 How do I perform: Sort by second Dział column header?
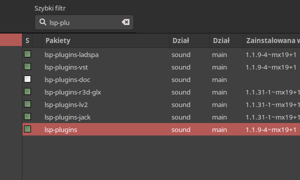226,40
